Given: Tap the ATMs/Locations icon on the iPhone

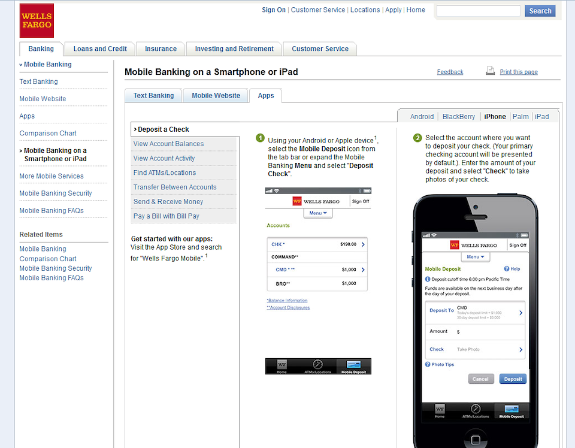Looking at the screenshot, I should pos(476,408).
